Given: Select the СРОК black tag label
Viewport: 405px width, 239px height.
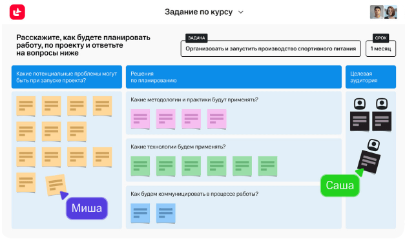Looking at the screenshot, I should pos(380,38).
